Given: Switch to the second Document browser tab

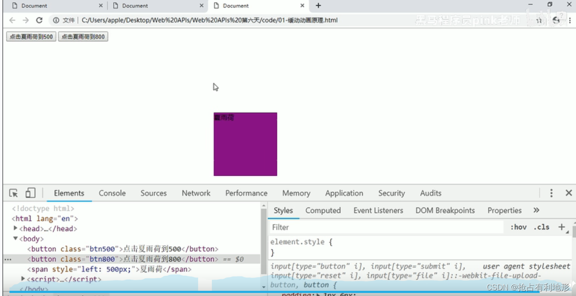Looking at the screenshot, I should point(135,6).
